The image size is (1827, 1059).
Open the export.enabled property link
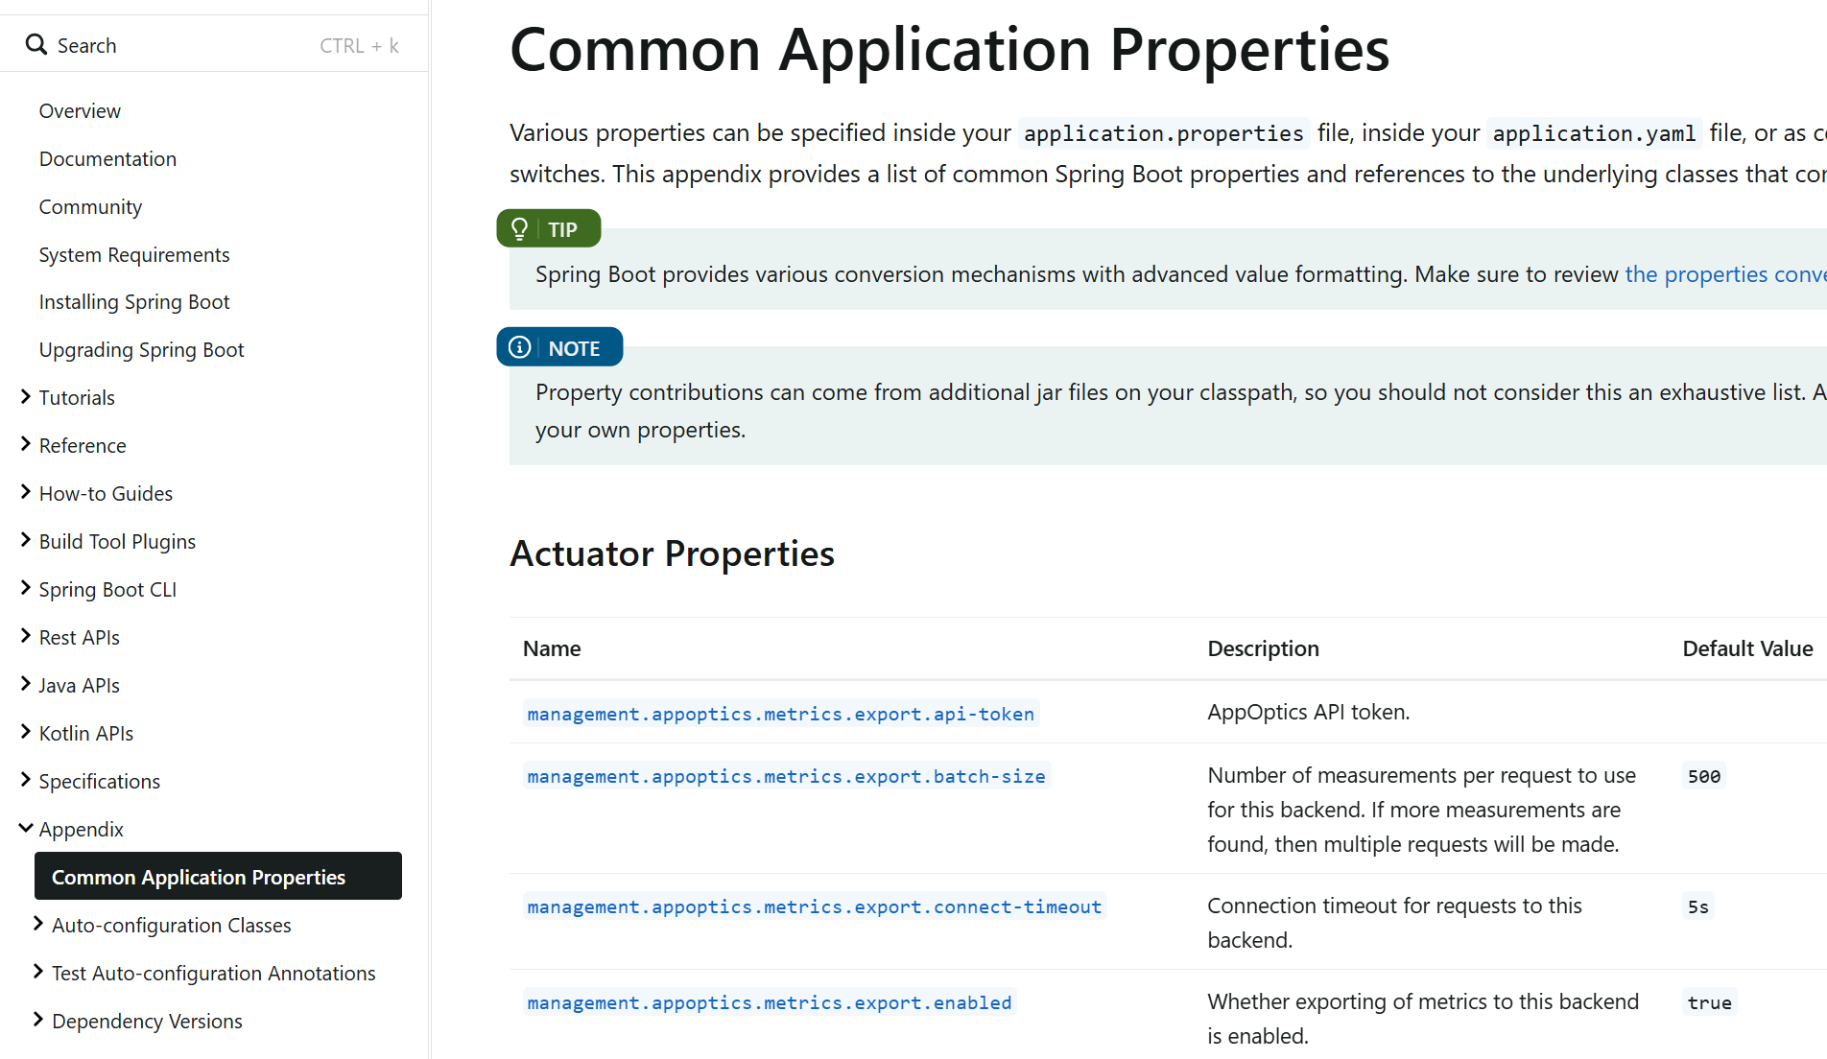point(769,1002)
